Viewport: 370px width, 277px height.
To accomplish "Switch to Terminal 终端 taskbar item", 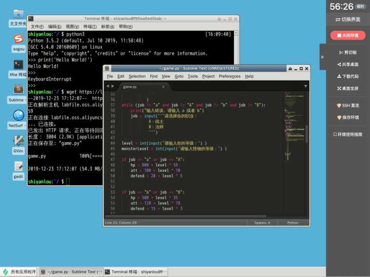I will coord(136,272).
